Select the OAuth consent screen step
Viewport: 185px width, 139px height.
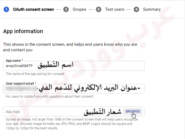pos(33,9)
